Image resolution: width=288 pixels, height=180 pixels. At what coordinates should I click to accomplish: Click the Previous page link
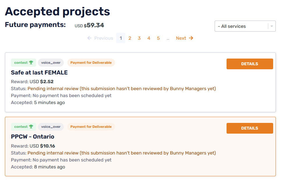pyautogui.click(x=103, y=38)
